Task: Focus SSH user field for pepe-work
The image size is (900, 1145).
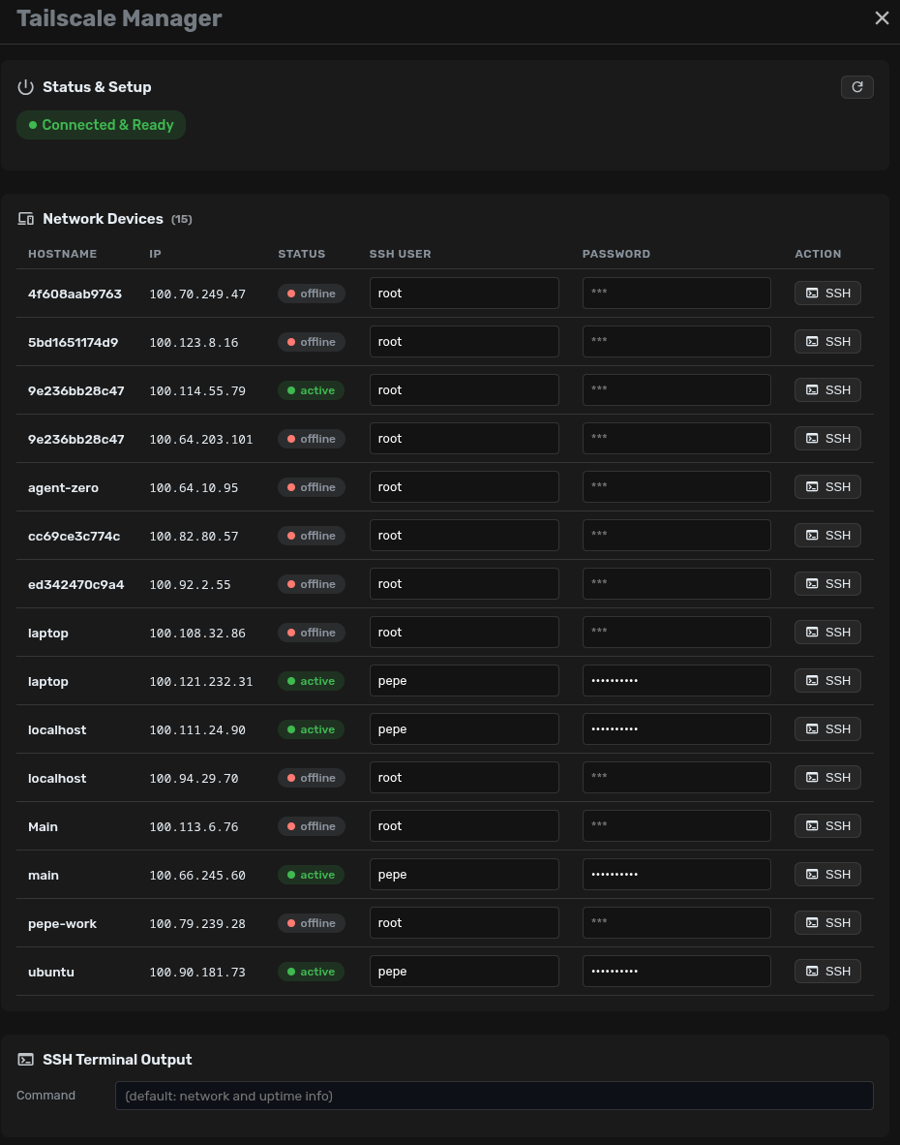Action: click(x=464, y=922)
